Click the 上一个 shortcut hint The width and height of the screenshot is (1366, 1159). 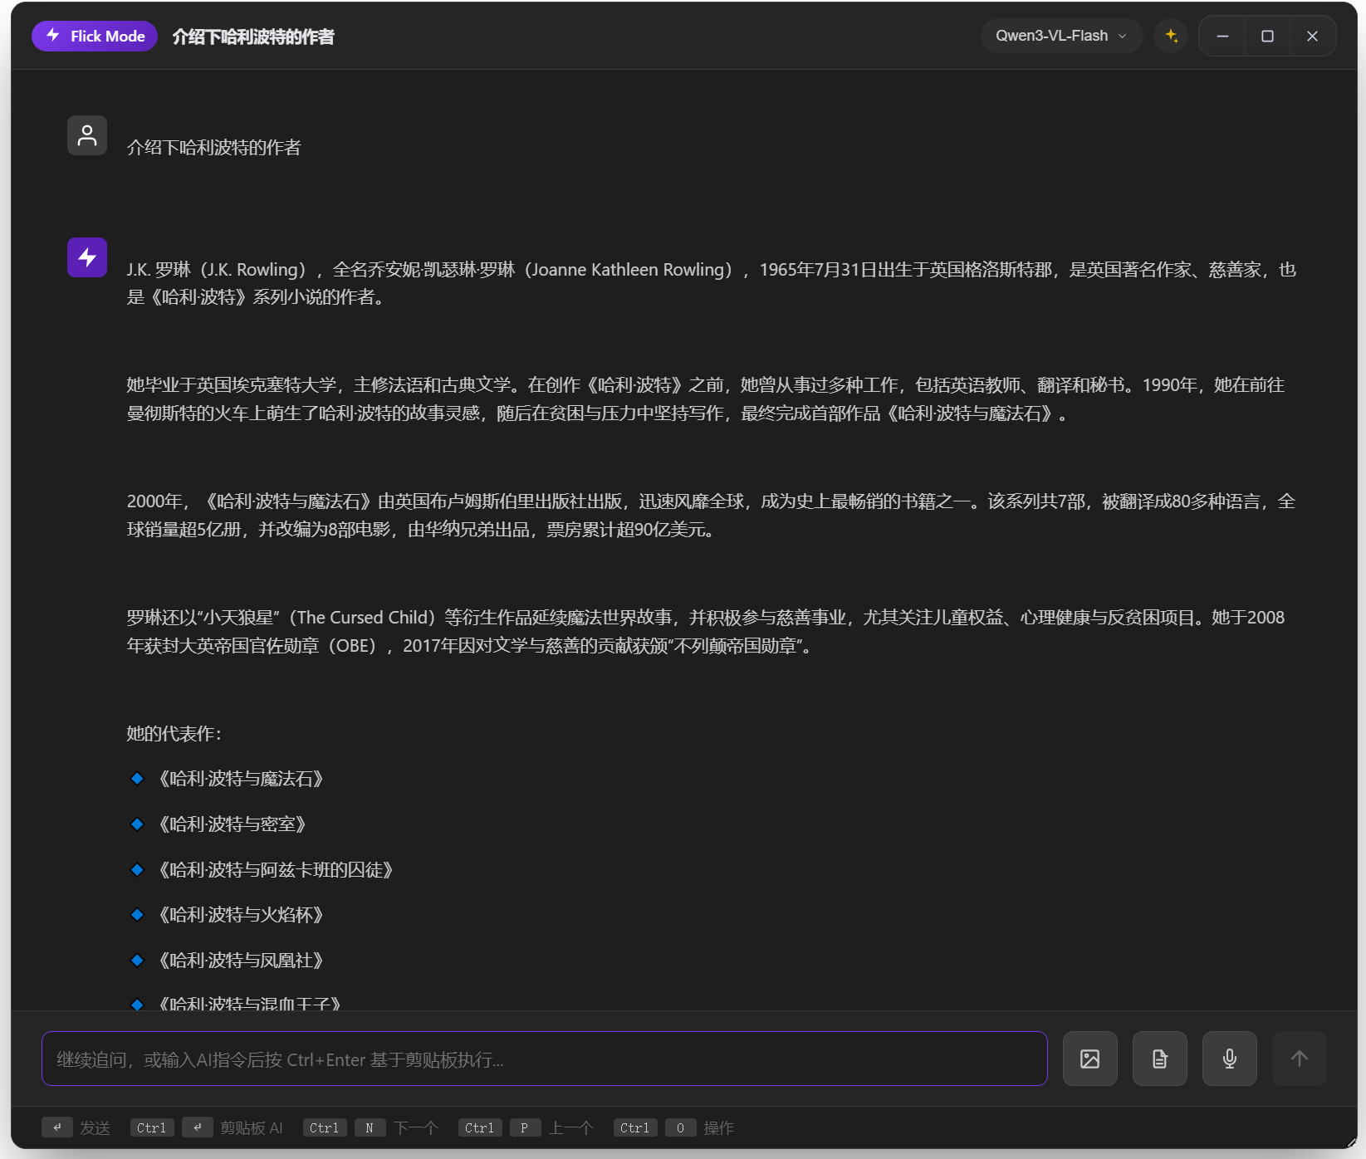point(526,1127)
